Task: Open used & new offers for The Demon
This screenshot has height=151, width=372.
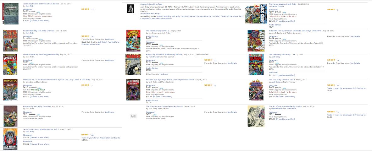Action: [x=286, y=75]
